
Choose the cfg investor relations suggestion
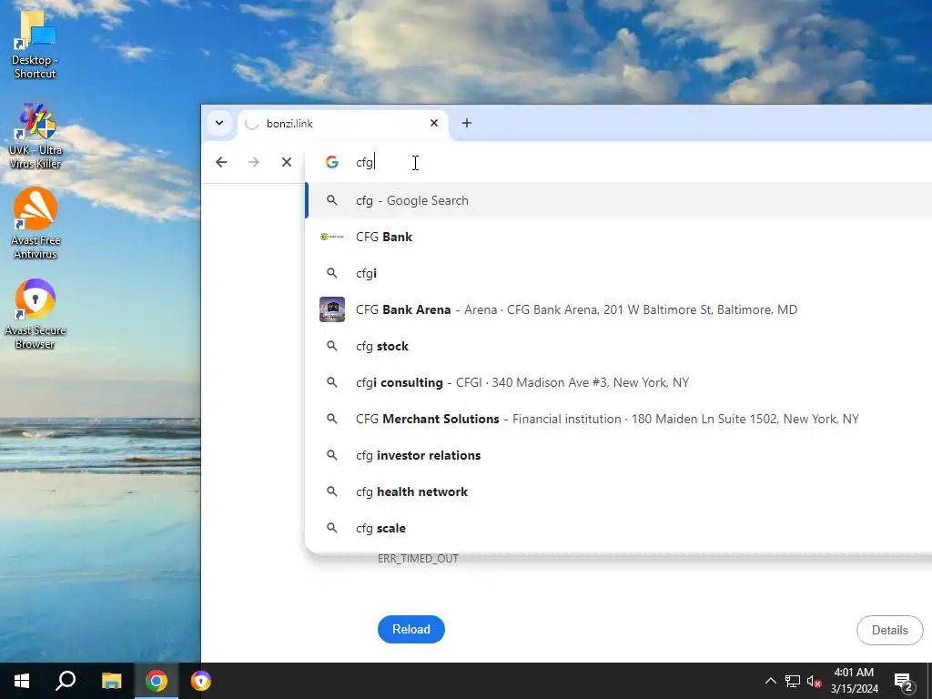(618, 455)
